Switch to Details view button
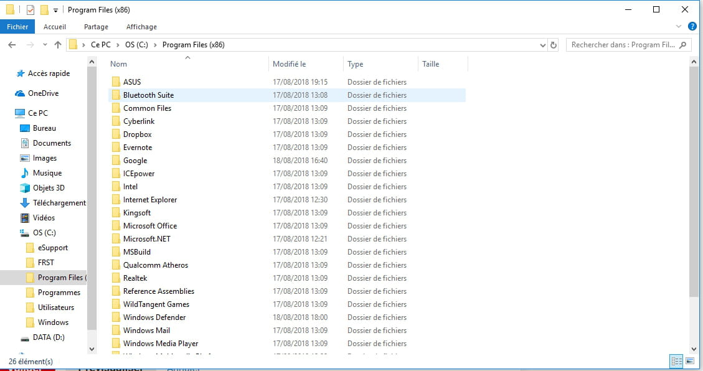 pyautogui.click(x=676, y=361)
